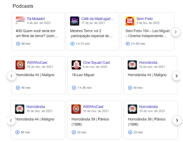Open Horrolândia link beside Cine Squad Cast card

coord(148,63)
